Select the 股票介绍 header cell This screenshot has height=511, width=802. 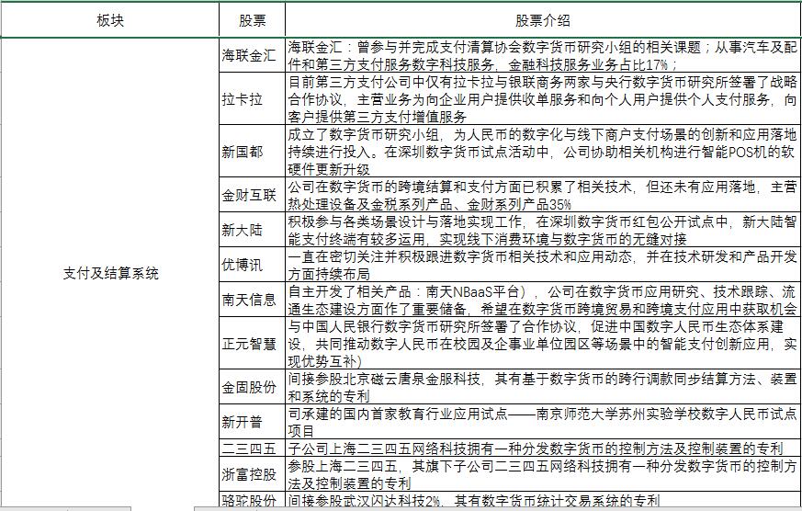(543, 20)
